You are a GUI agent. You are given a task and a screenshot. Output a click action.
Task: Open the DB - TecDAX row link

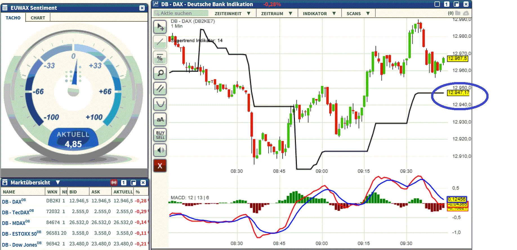[18, 212]
